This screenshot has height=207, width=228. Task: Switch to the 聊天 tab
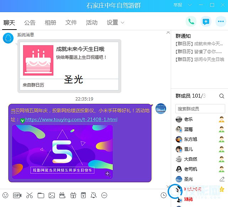(x=9, y=23)
